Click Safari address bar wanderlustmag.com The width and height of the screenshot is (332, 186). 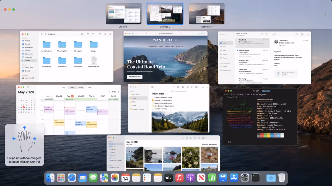pyautogui.click(x=165, y=33)
